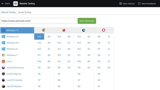The image size is (160, 90).
Task: Select macOS Monterey operating system row
Action: (x=17, y=68)
